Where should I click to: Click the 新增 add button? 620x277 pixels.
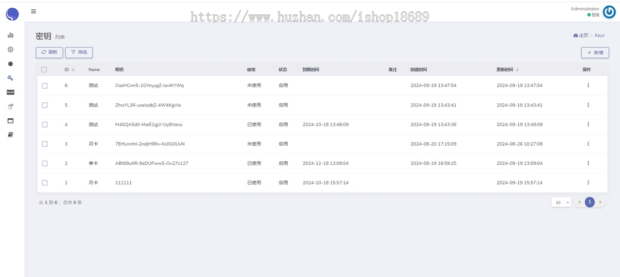pos(595,53)
